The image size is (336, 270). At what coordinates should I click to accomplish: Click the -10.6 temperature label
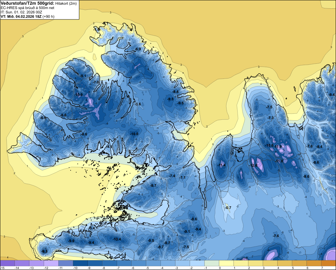click(269, 146)
